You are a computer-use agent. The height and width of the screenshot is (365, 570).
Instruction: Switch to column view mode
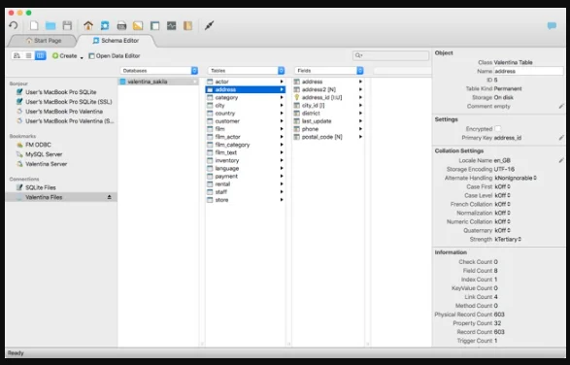click(41, 55)
